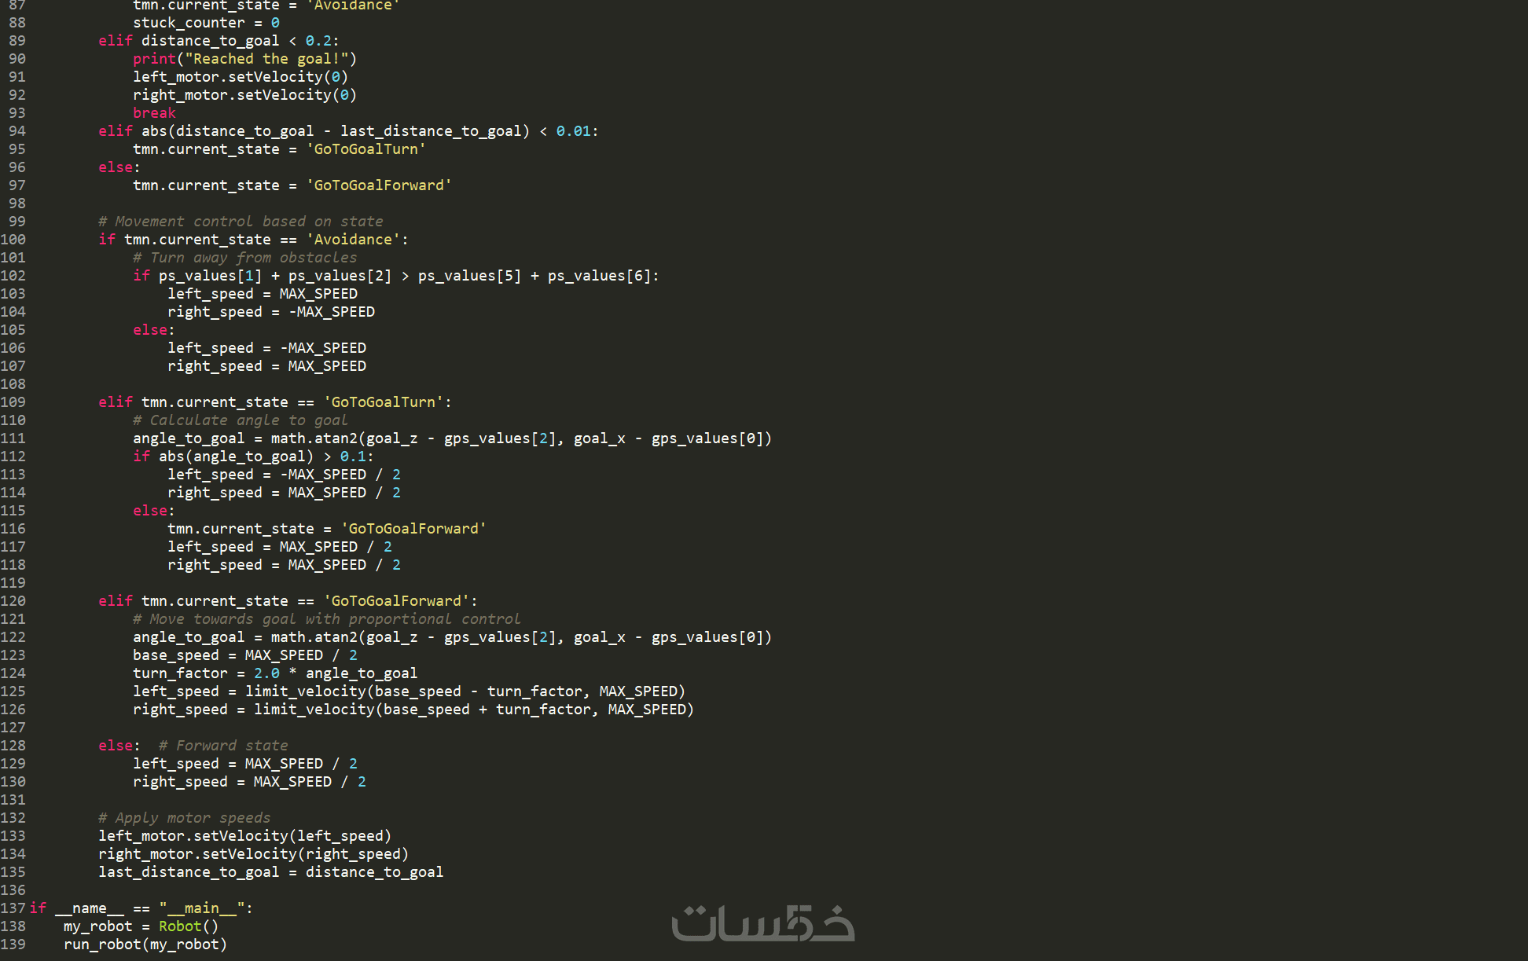Screen dimensions: 1528x961
Task: Click the break keyword on line 93
Action: (154, 113)
